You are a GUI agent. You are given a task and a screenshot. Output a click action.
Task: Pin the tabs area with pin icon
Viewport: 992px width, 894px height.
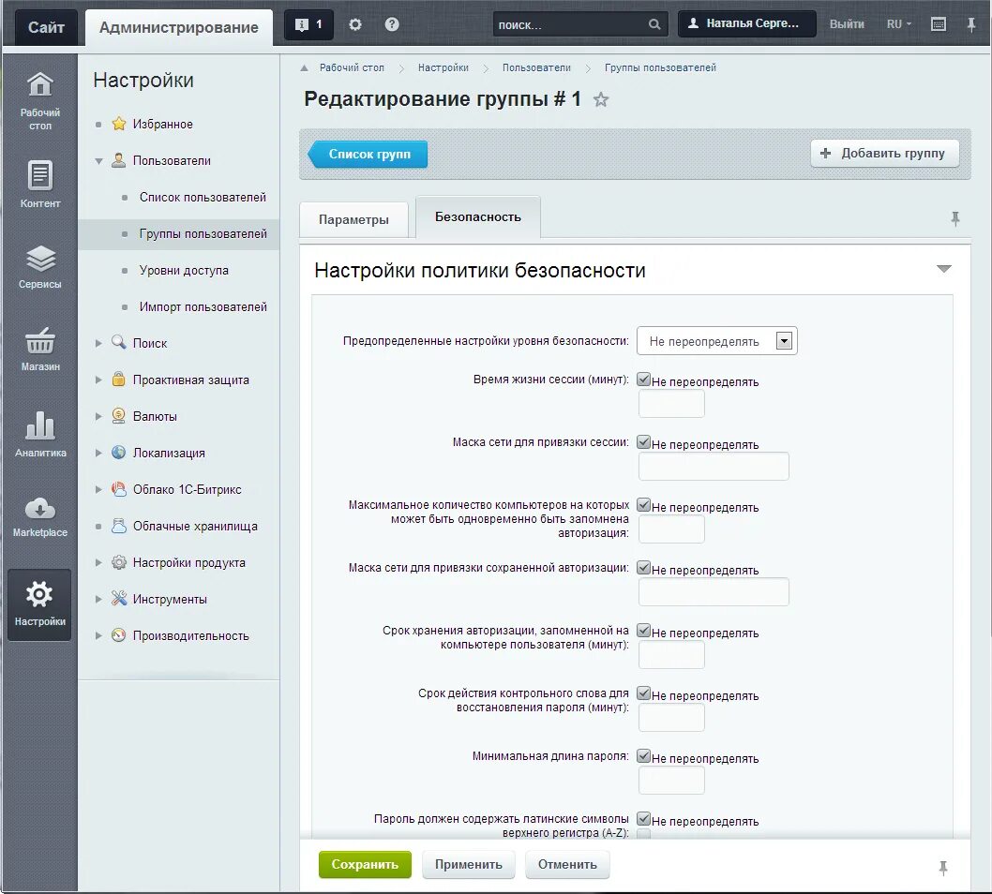pos(955,218)
